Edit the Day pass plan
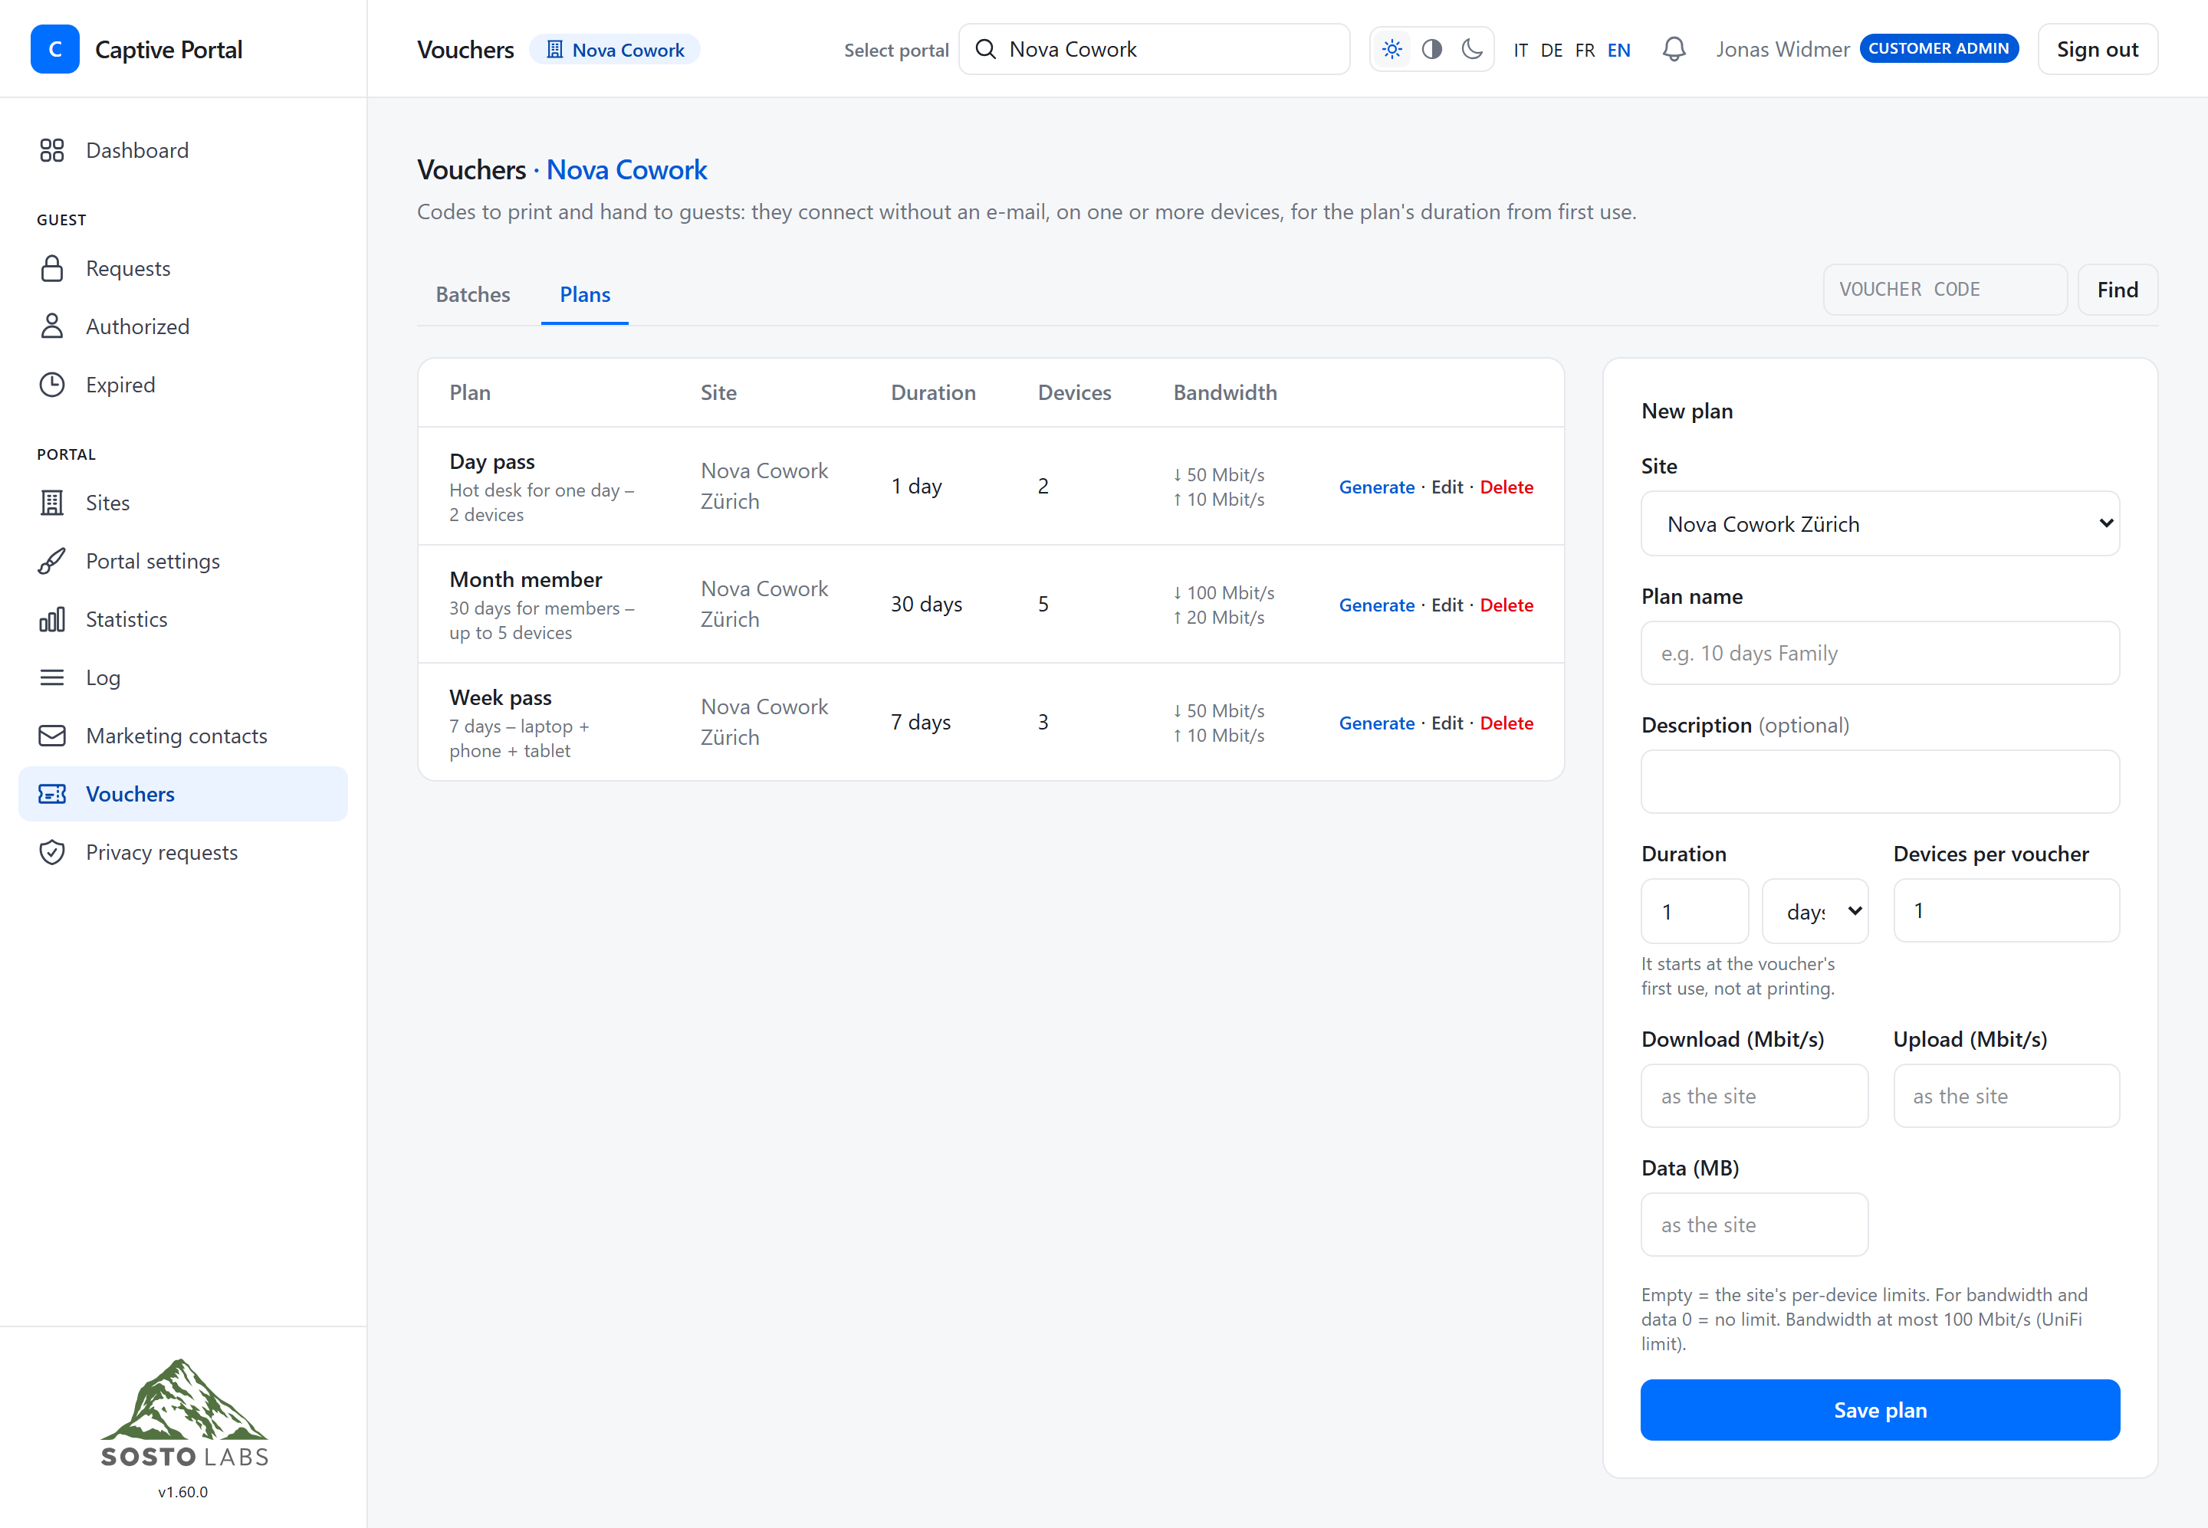 pyautogui.click(x=1447, y=487)
